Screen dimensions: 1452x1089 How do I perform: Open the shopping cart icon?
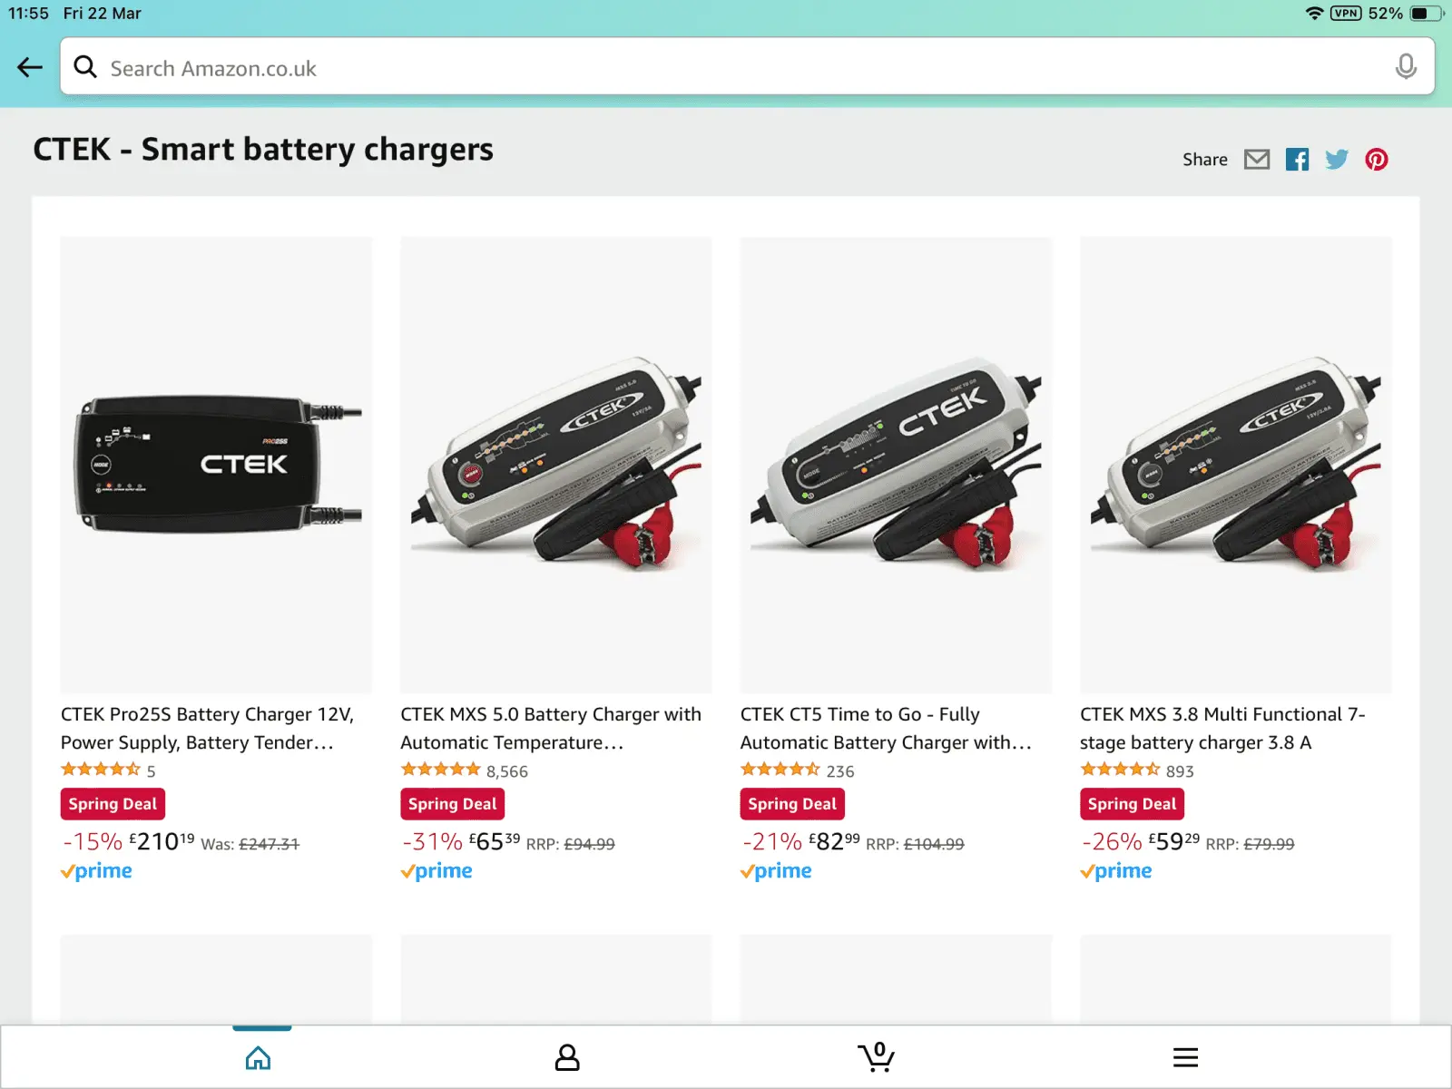pos(876,1056)
